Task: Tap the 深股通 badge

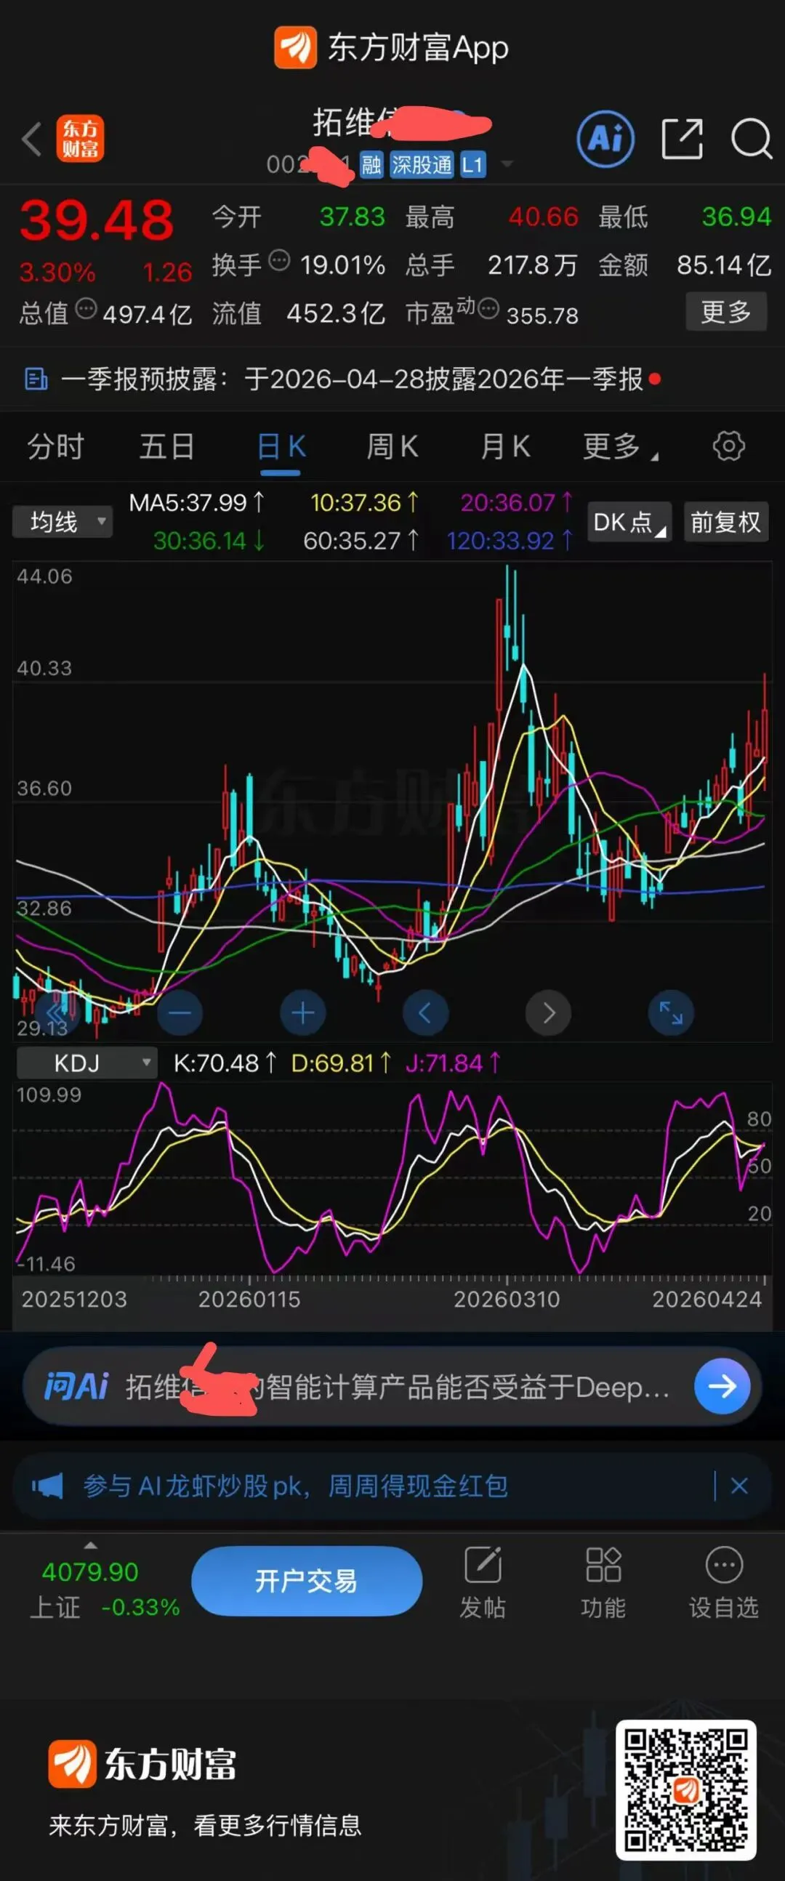Action: [x=422, y=165]
